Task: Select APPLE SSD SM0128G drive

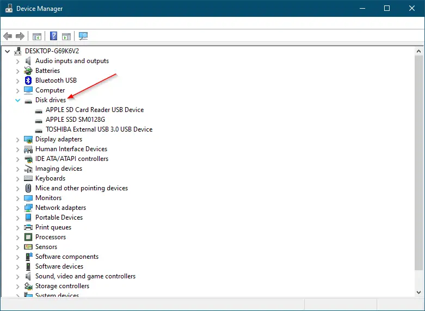Action: pos(75,120)
